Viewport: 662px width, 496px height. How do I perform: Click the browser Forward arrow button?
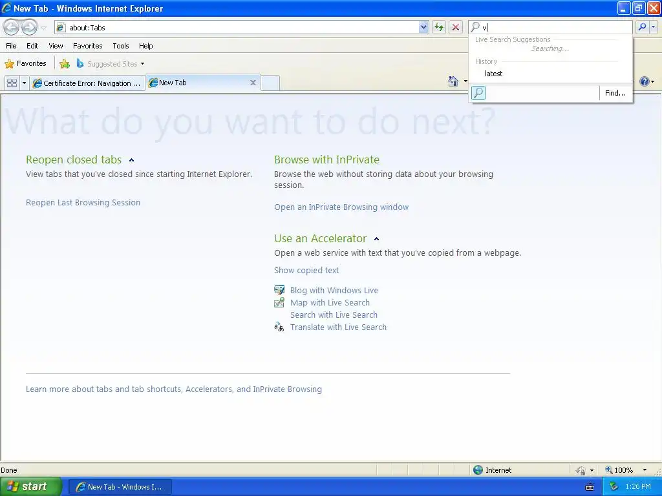pos(29,27)
